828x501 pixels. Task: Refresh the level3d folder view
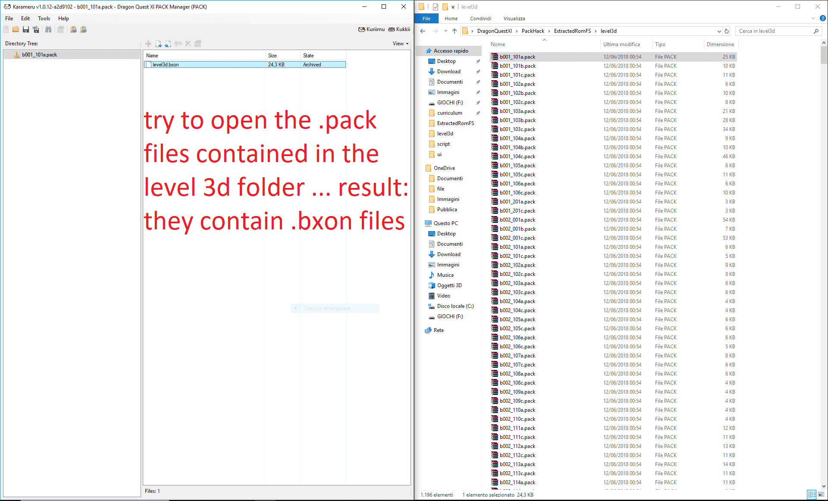click(727, 31)
